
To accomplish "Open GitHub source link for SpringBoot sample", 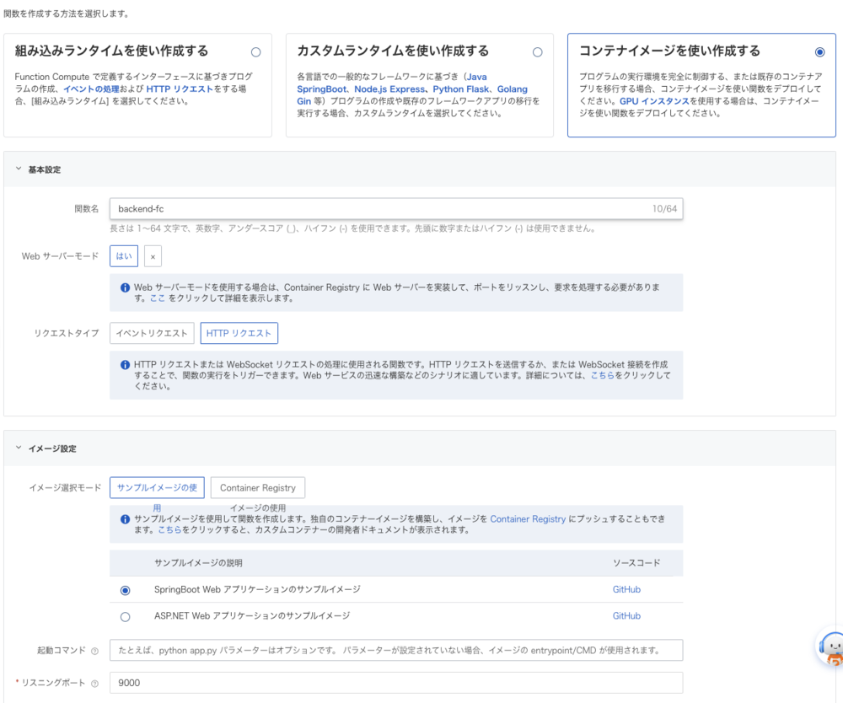I will [x=626, y=590].
